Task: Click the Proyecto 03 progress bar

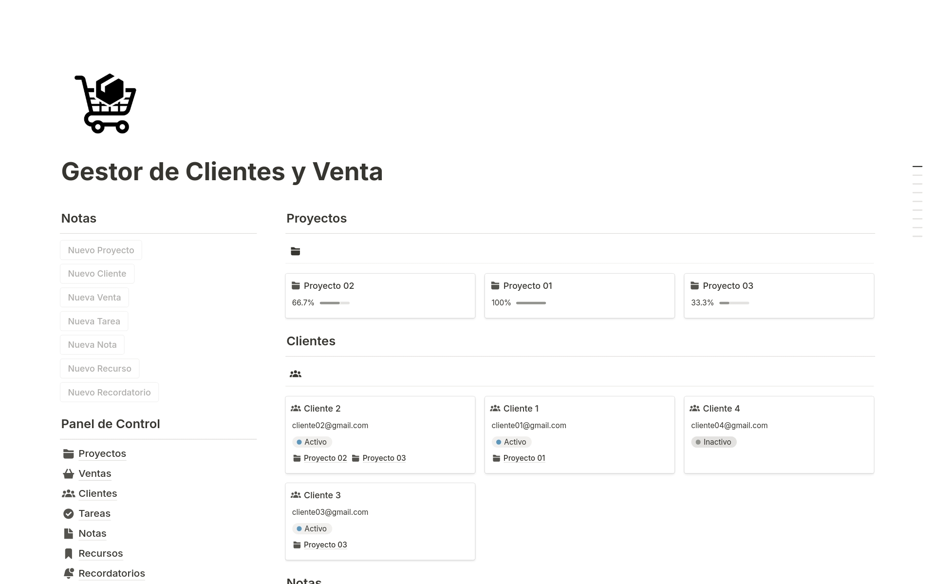Action: click(x=733, y=302)
